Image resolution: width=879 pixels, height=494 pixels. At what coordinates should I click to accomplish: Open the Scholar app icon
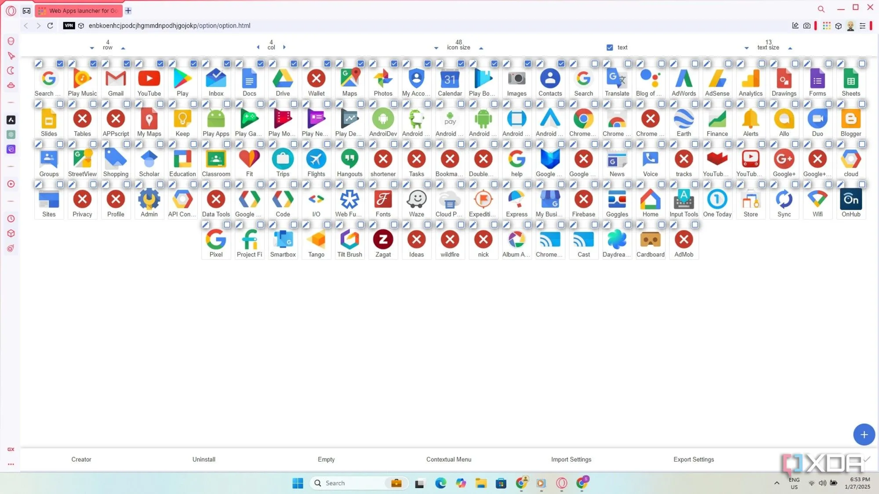coord(149,159)
